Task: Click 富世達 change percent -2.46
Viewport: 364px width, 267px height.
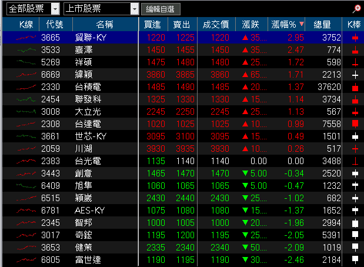Action: (294, 260)
